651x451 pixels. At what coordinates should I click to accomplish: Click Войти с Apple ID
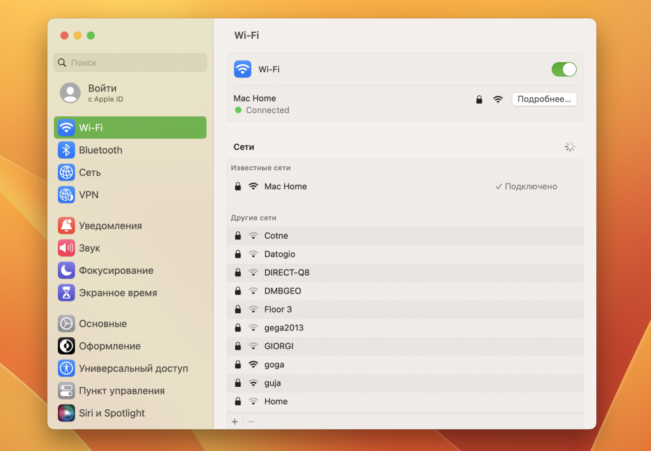tap(102, 93)
